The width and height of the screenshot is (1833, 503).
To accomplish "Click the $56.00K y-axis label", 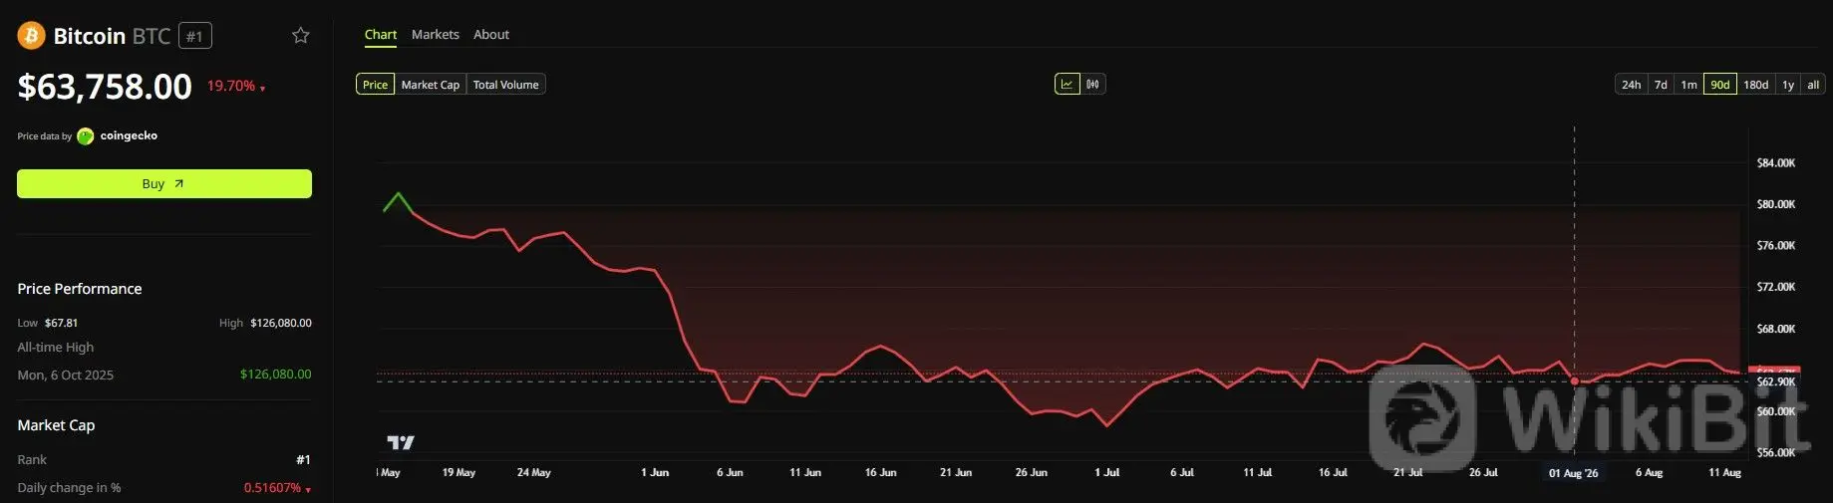I will (x=1775, y=452).
